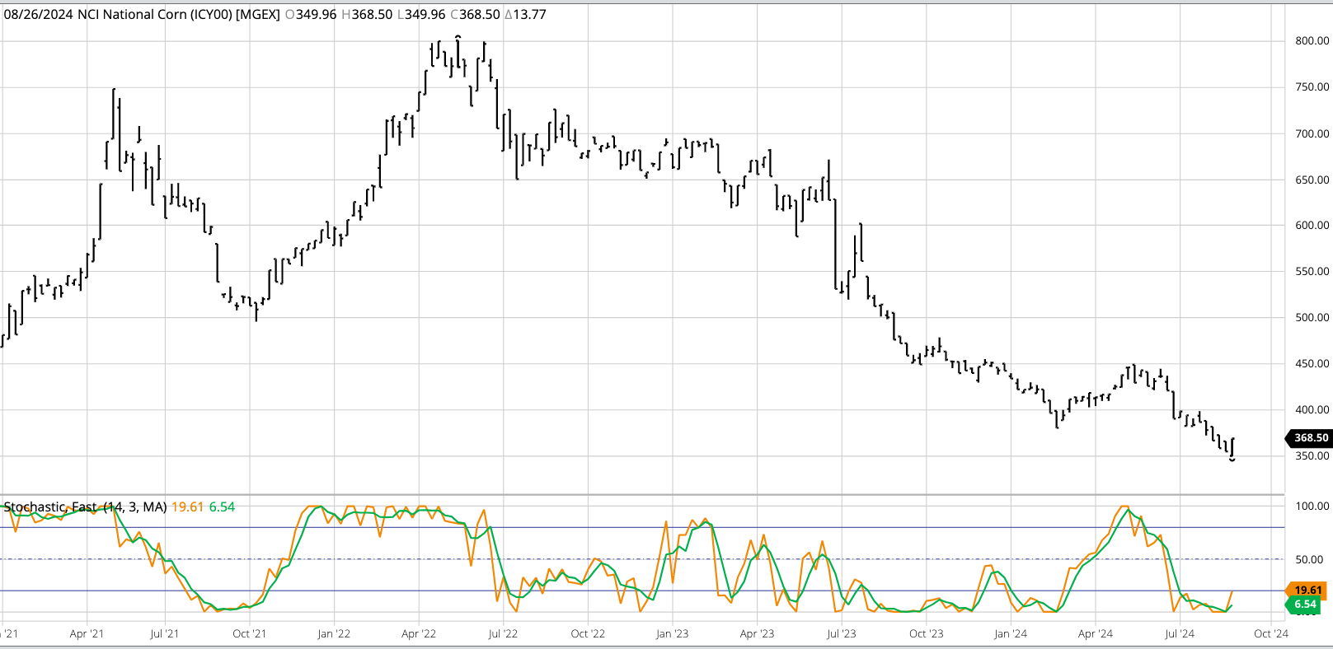Select the Oct '24 date axis label
The width and height of the screenshot is (1333, 649).
(x=1270, y=634)
